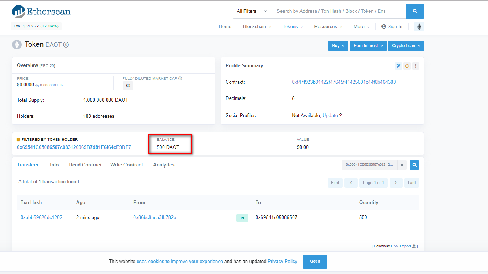Open the From address 0x86bc8aca3fb782e...
The image size is (488, 274).
(157, 218)
